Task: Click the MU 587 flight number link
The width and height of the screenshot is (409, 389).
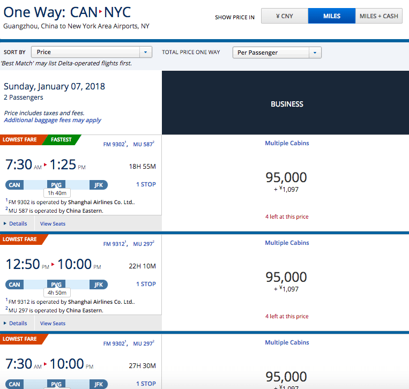Action: point(144,144)
